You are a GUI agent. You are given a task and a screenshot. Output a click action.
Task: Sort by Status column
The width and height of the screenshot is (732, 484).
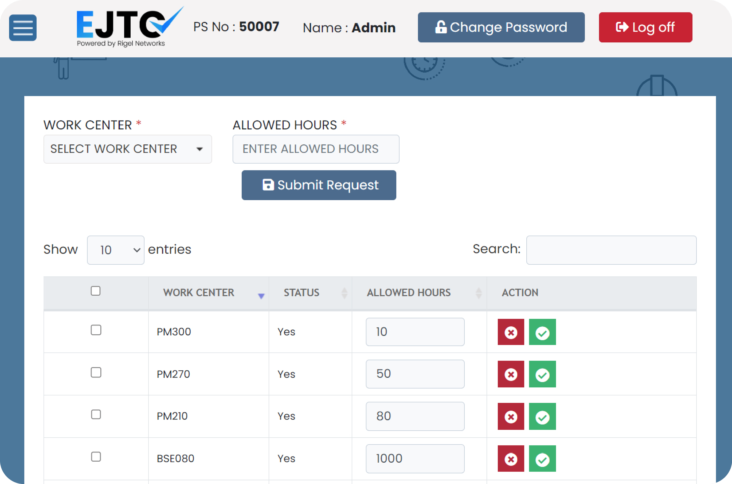[310, 293]
